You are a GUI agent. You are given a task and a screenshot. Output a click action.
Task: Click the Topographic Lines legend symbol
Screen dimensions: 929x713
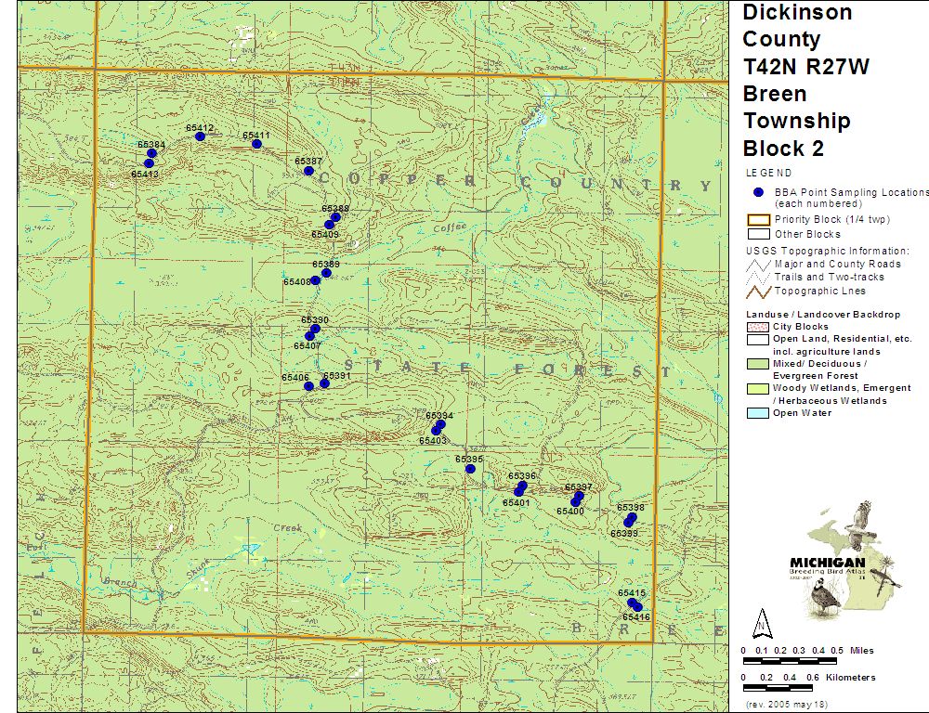pyautogui.click(x=759, y=291)
